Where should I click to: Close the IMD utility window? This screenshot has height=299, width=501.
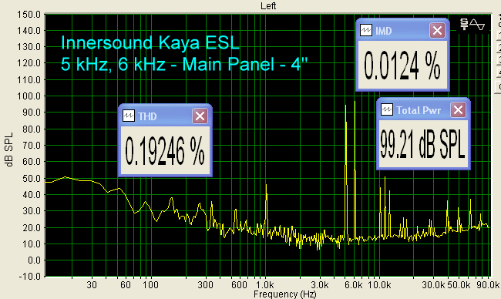point(438,31)
